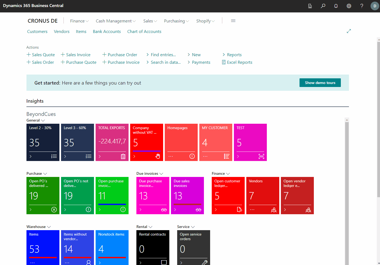Open the settings gear icon
Image resolution: width=380 pixels, height=265 pixels.
349,6
